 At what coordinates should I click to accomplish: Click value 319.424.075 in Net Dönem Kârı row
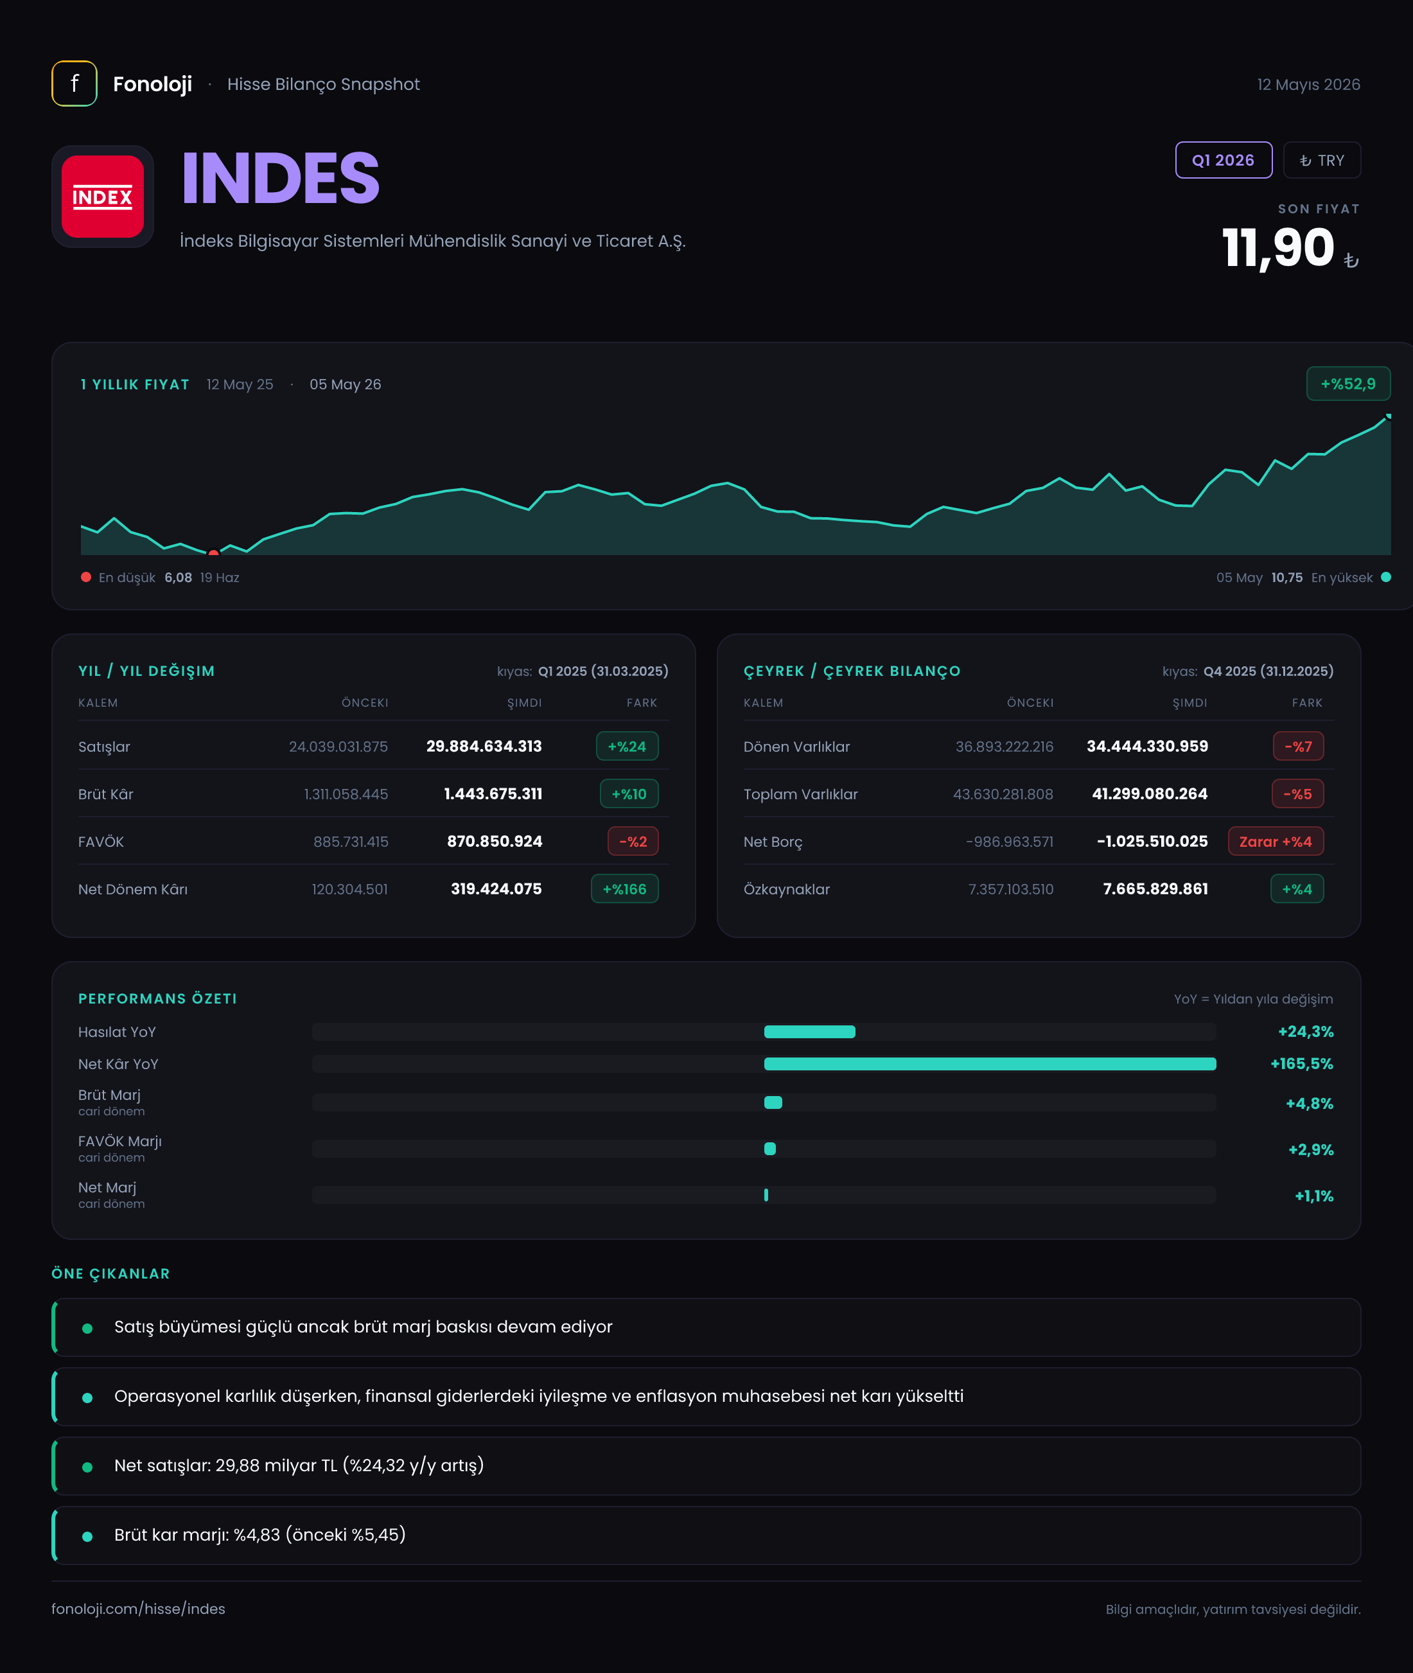[x=496, y=889]
